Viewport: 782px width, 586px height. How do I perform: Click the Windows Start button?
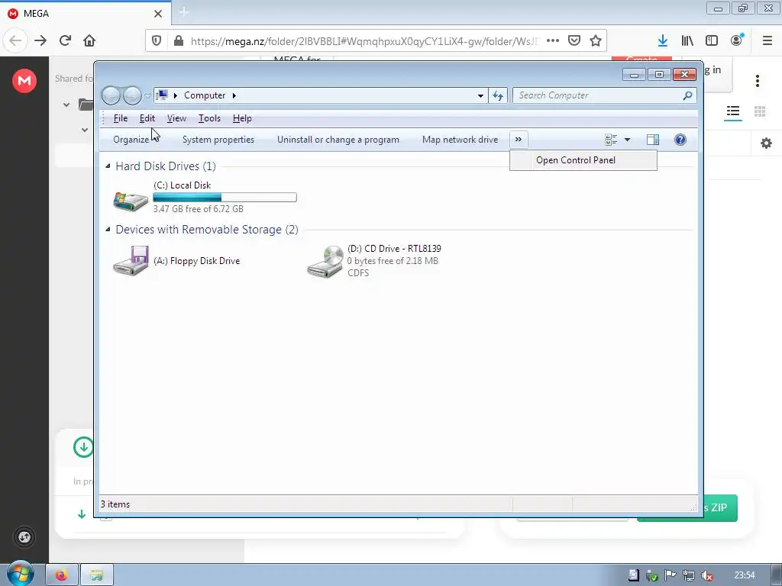click(x=19, y=575)
